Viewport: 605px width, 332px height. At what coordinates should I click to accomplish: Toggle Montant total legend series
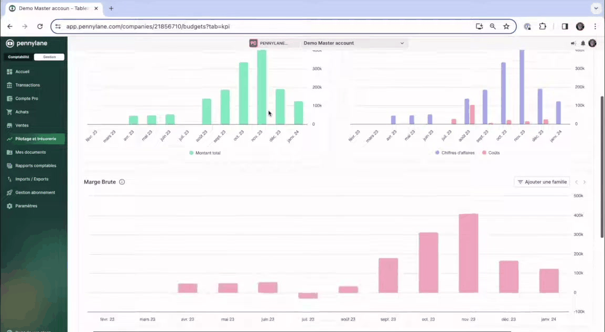pyautogui.click(x=205, y=153)
